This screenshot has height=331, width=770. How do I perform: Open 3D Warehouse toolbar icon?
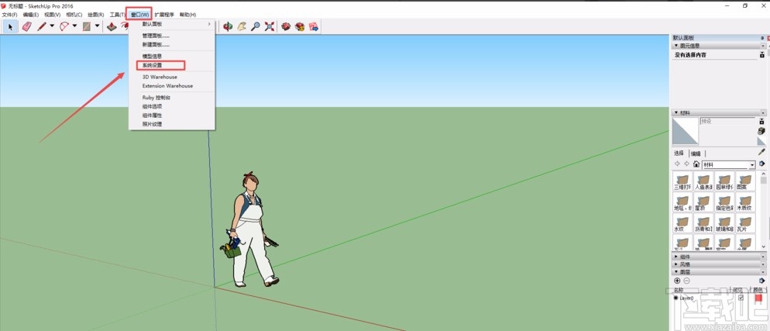(x=286, y=26)
